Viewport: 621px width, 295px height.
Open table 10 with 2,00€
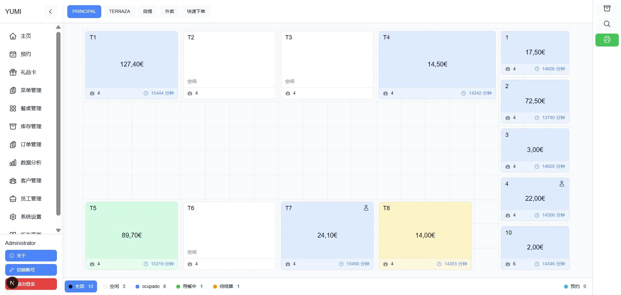coord(535,248)
